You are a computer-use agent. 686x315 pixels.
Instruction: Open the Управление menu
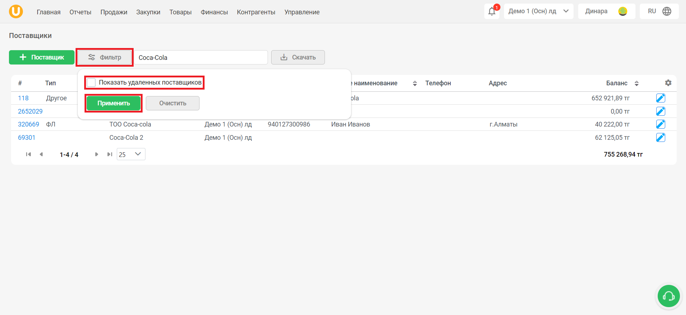tap(302, 12)
